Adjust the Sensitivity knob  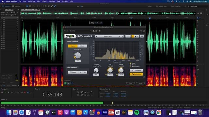[x=78, y=55]
